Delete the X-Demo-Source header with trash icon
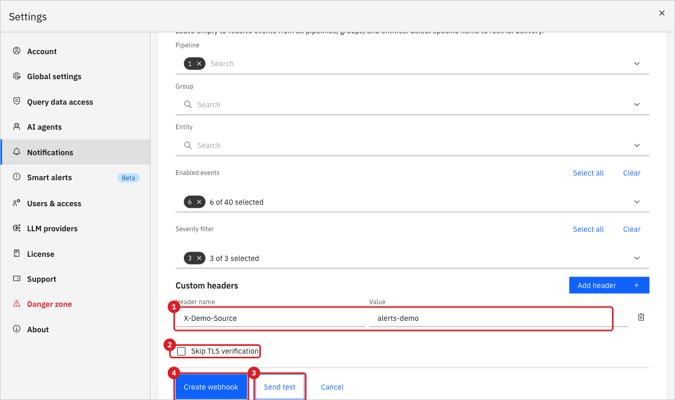The height and width of the screenshot is (400, 675). click(x=641, y=317)
